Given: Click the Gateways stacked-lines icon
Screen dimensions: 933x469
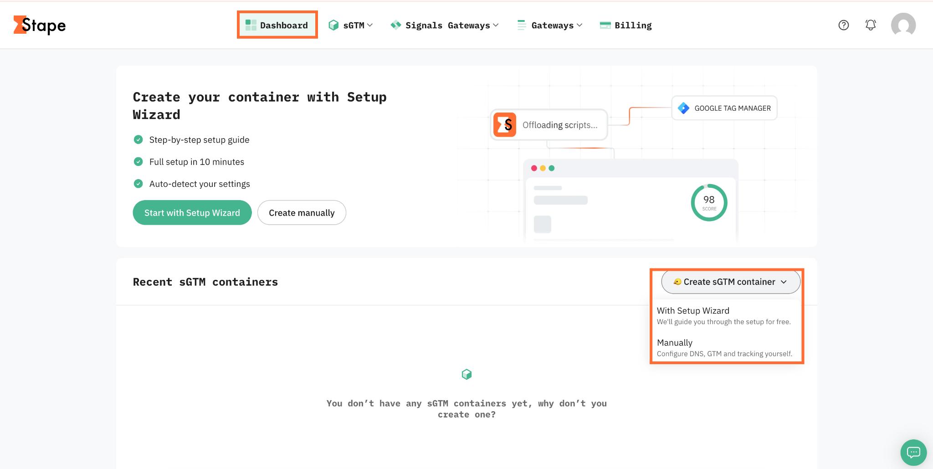Looking at the screenshot, I should tap(522, 25).
